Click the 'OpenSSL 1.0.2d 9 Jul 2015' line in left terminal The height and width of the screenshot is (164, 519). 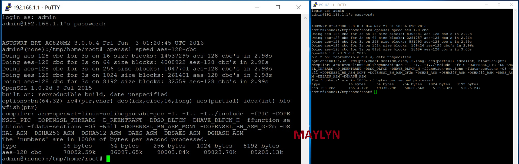pyautogui.click(x=47, y=88)
